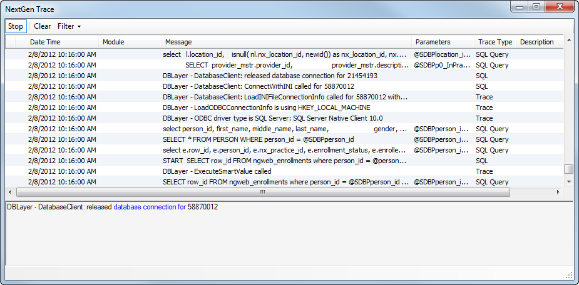Image resolution: width=579 pixels, height=285 pixels.
Task: Close the NextGen Trace window
Action: click(559, 7)
